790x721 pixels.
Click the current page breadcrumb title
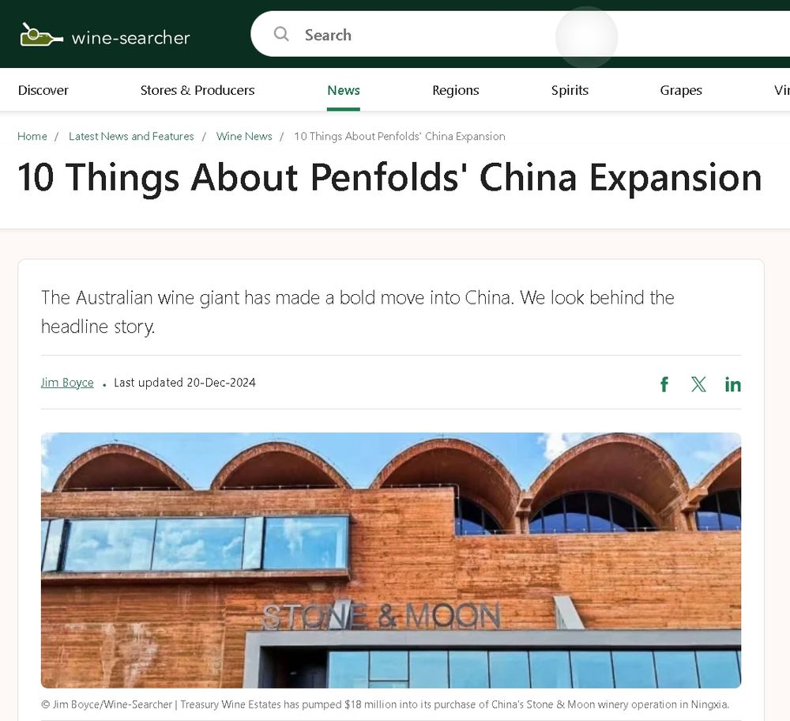[400, 136]
